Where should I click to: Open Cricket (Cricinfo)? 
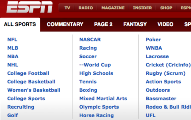(168, 65)
